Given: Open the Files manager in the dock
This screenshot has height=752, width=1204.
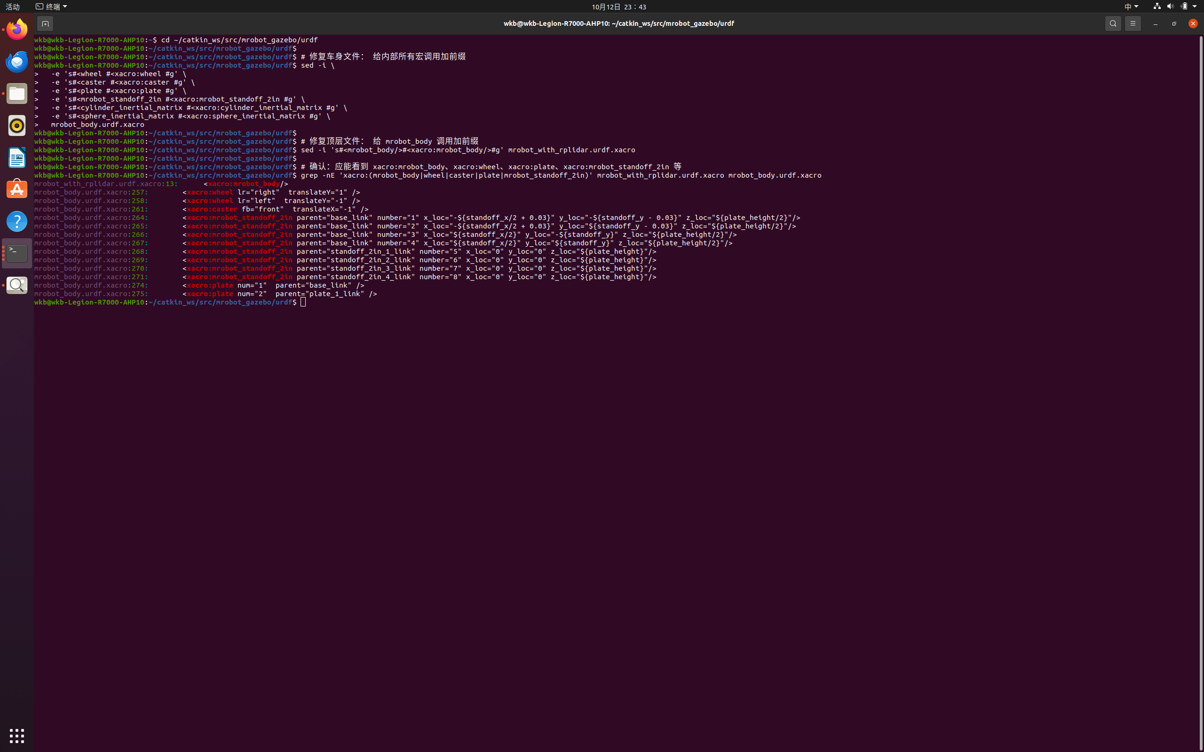Looking at the screenshot, I should pyautogui.click(x=17, y=94).
